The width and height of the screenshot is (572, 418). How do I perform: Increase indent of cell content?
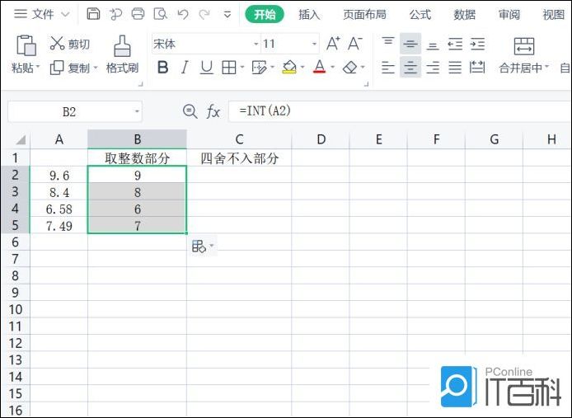(477, 44)
